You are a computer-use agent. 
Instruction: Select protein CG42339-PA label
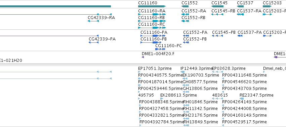coord(102,39)
